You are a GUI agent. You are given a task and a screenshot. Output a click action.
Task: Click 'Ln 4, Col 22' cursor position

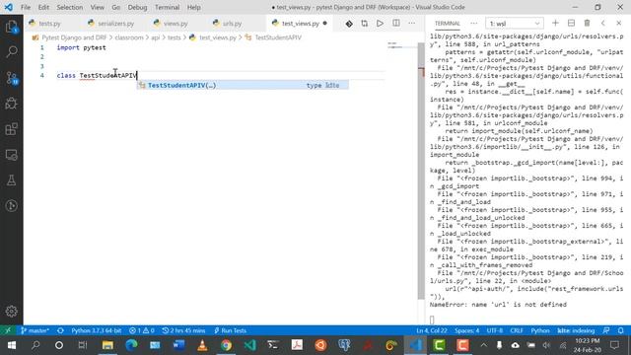click(432, 330)
